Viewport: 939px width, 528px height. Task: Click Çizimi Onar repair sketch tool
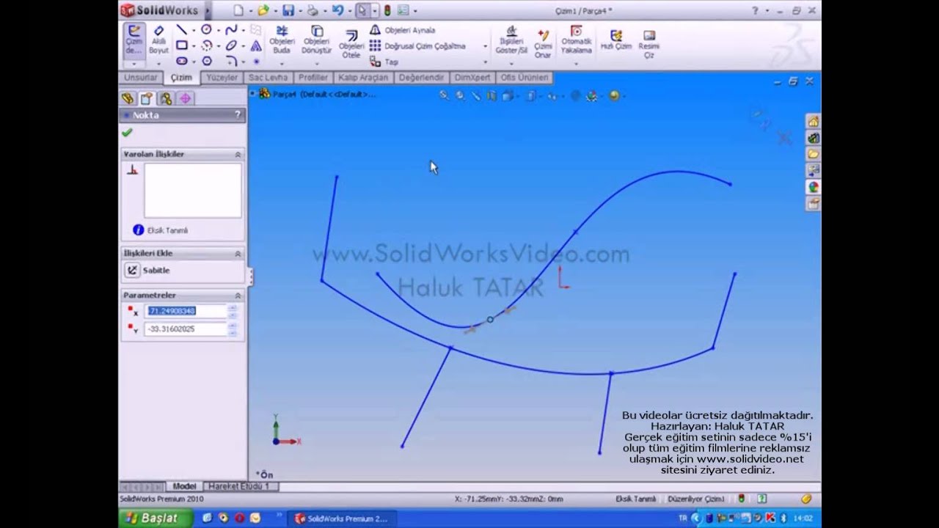tap(543, 44)
